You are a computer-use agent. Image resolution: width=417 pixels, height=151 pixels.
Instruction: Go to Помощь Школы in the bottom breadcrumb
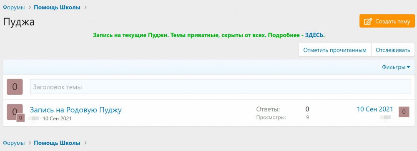pos(57,143)
